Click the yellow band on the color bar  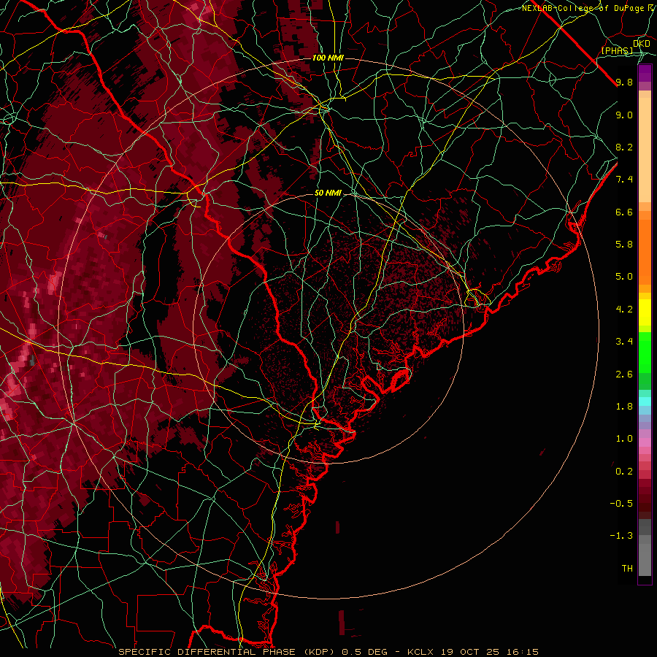tap(645, 312)
